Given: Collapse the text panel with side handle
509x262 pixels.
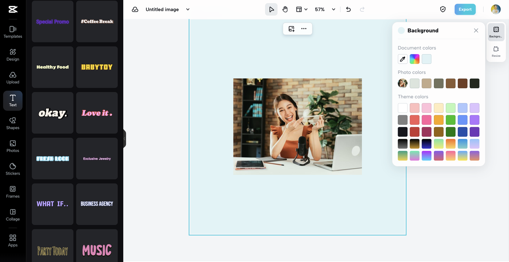Looking at the screenshot, I should tap(124, 139).
